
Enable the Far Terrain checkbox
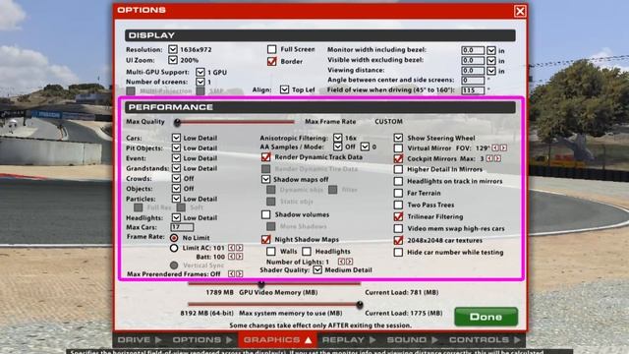coord(398,193)
